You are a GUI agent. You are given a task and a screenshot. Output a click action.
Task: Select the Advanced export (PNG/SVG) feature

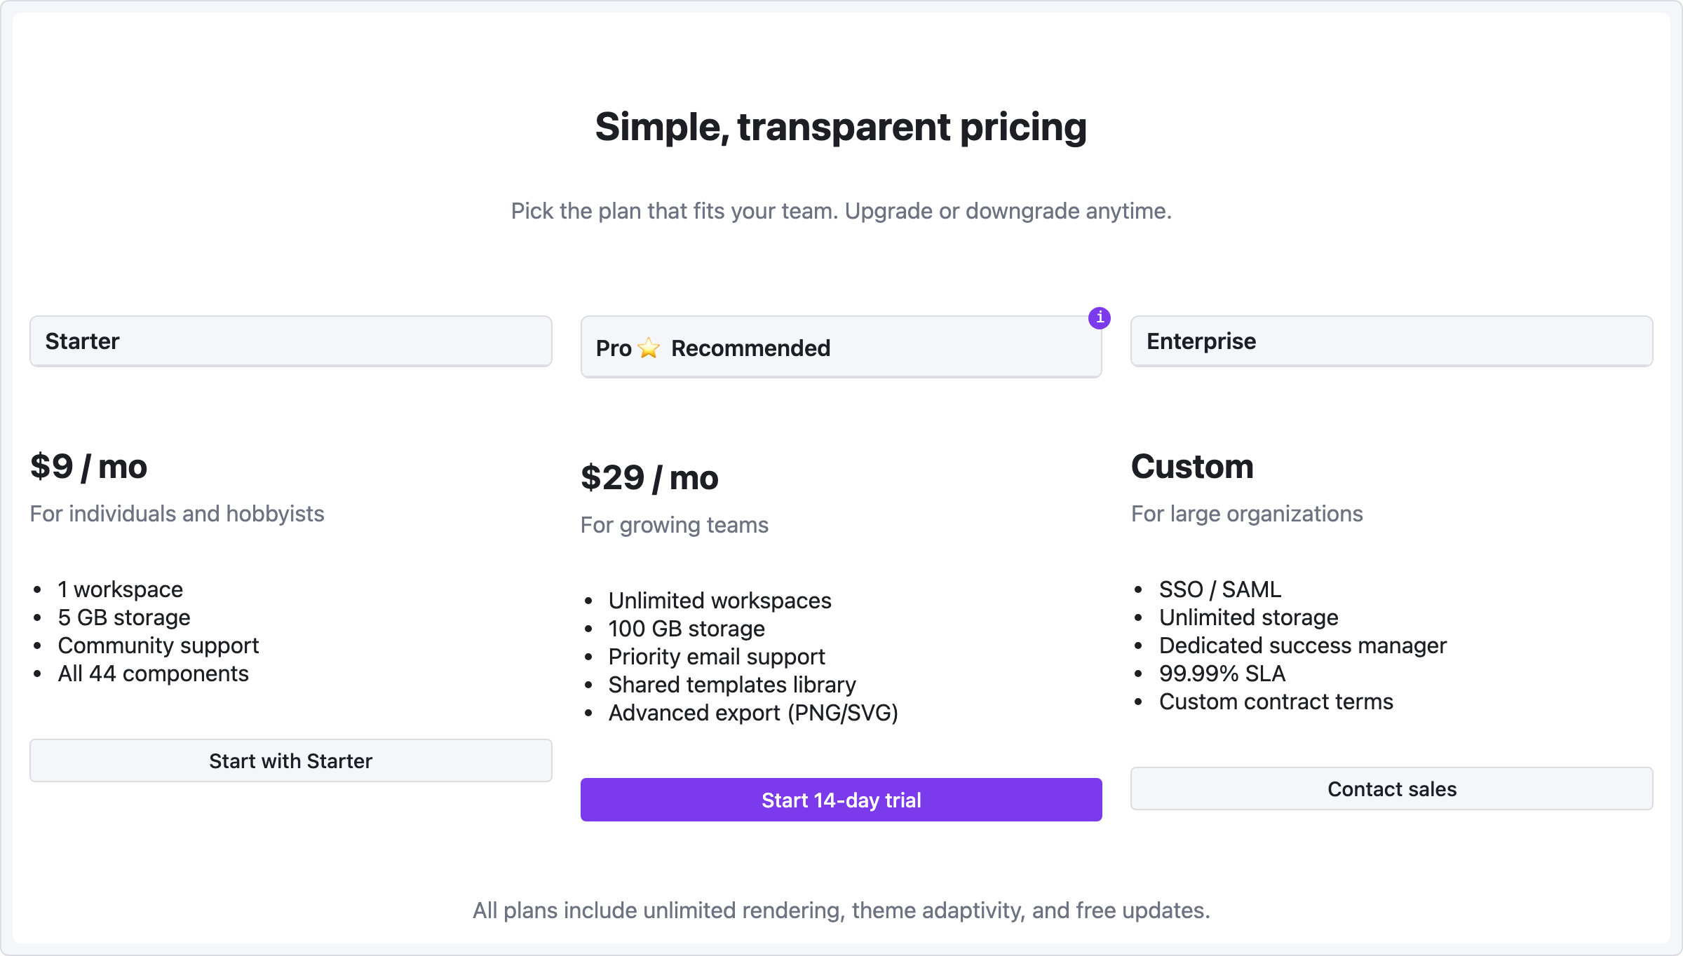click(753, 713)
